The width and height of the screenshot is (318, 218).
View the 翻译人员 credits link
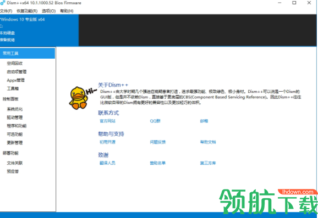107,163
